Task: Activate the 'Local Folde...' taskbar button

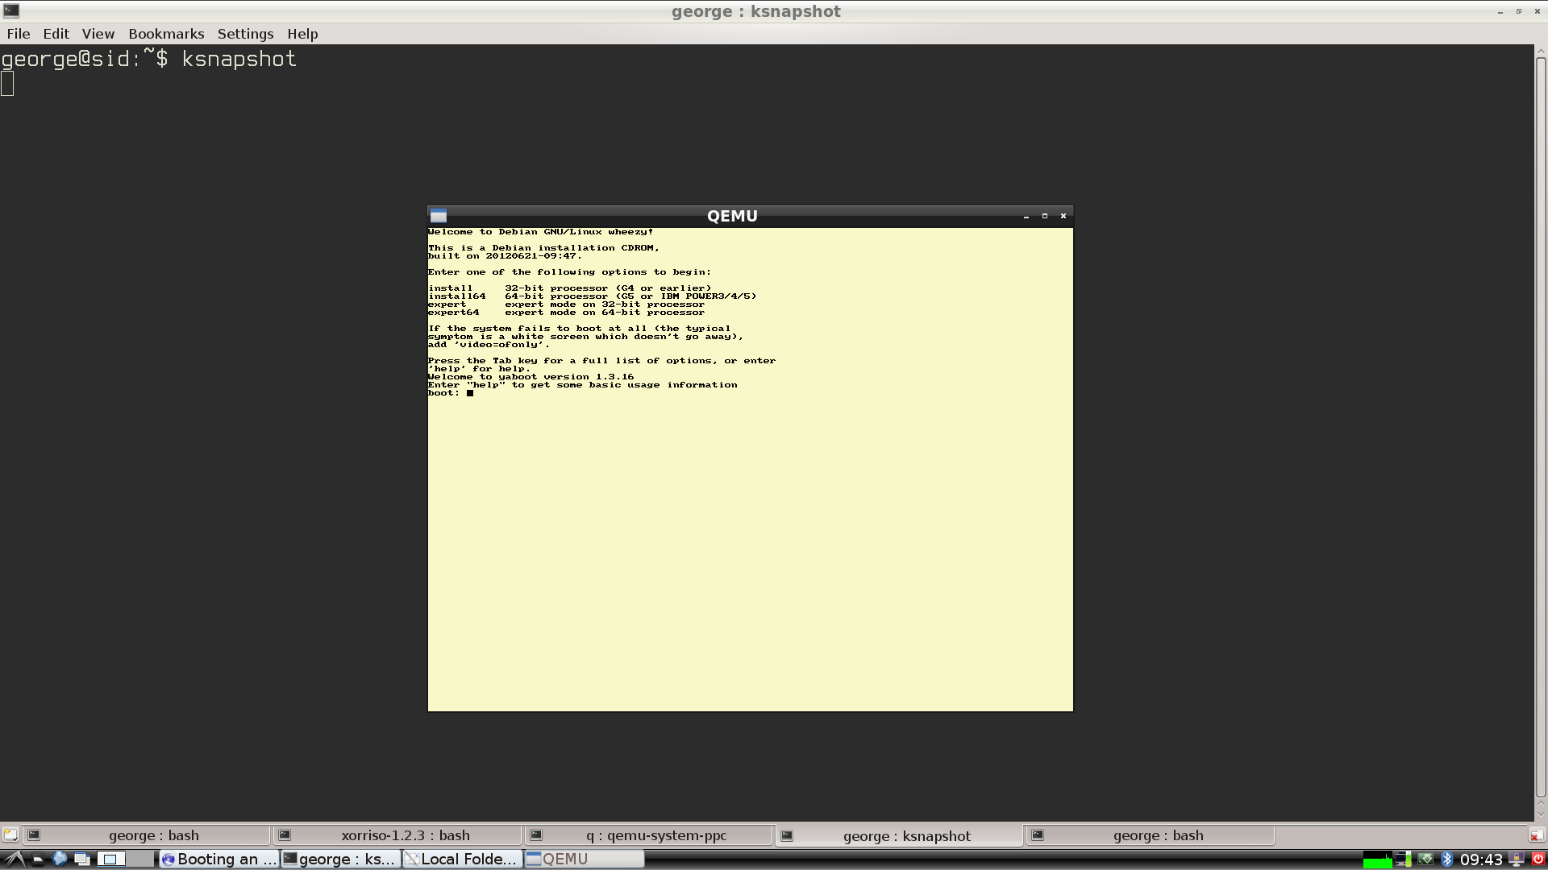Action: 462,859
